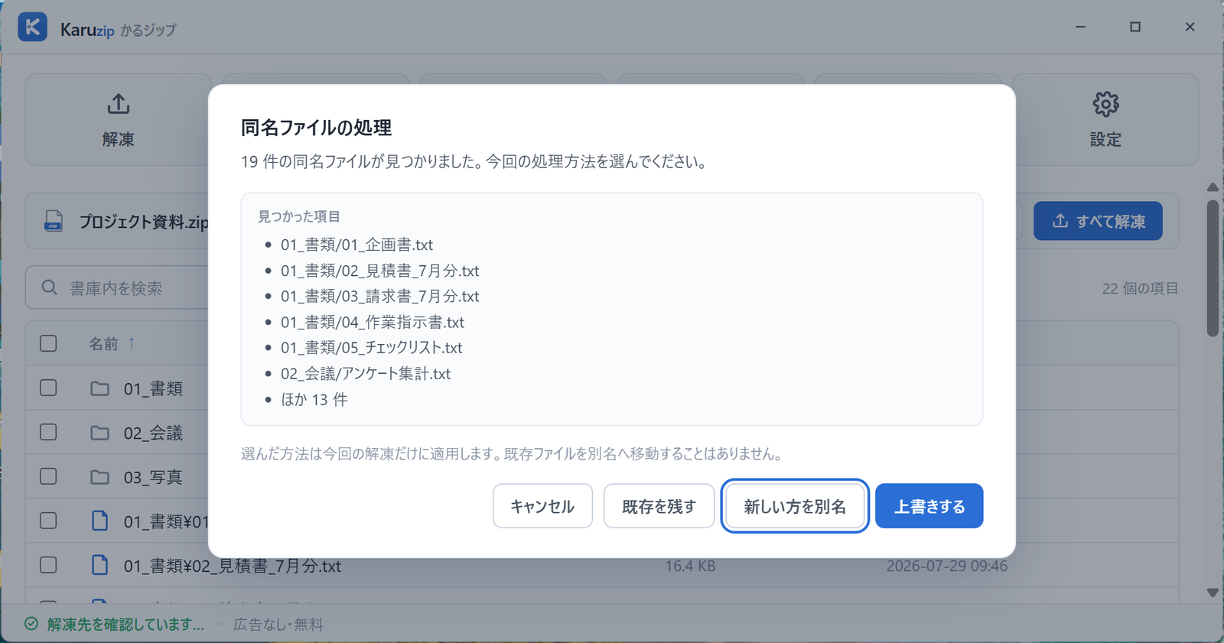Screen dimensions: 1224x643
Task: Close the Karuzip window
Action: pyautogui.click(x=1190, y=27)
